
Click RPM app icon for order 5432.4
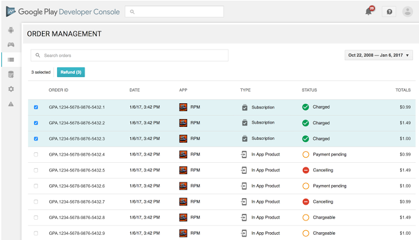pyautogui.click(x=183, y=154)
